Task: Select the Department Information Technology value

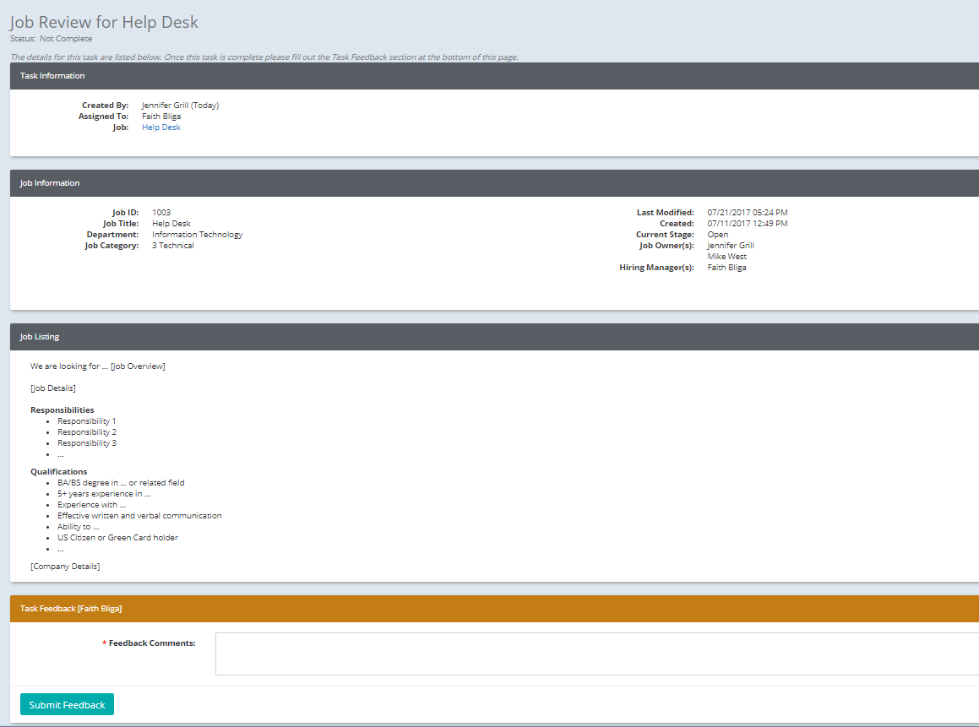Action: coord(198,234)
